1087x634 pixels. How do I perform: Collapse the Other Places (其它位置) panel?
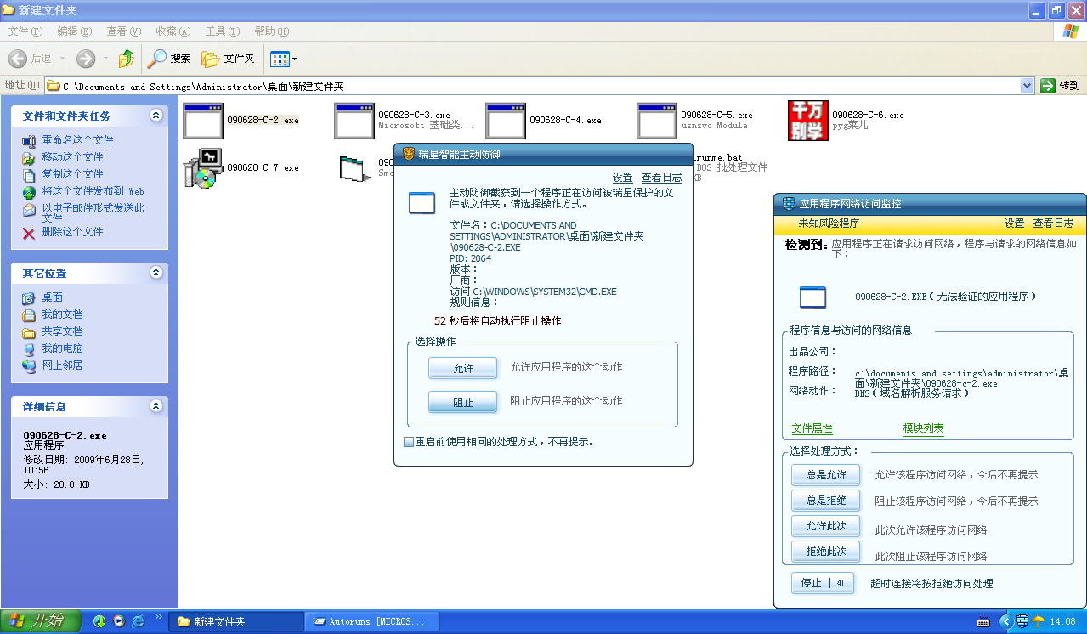pos(156,273)
